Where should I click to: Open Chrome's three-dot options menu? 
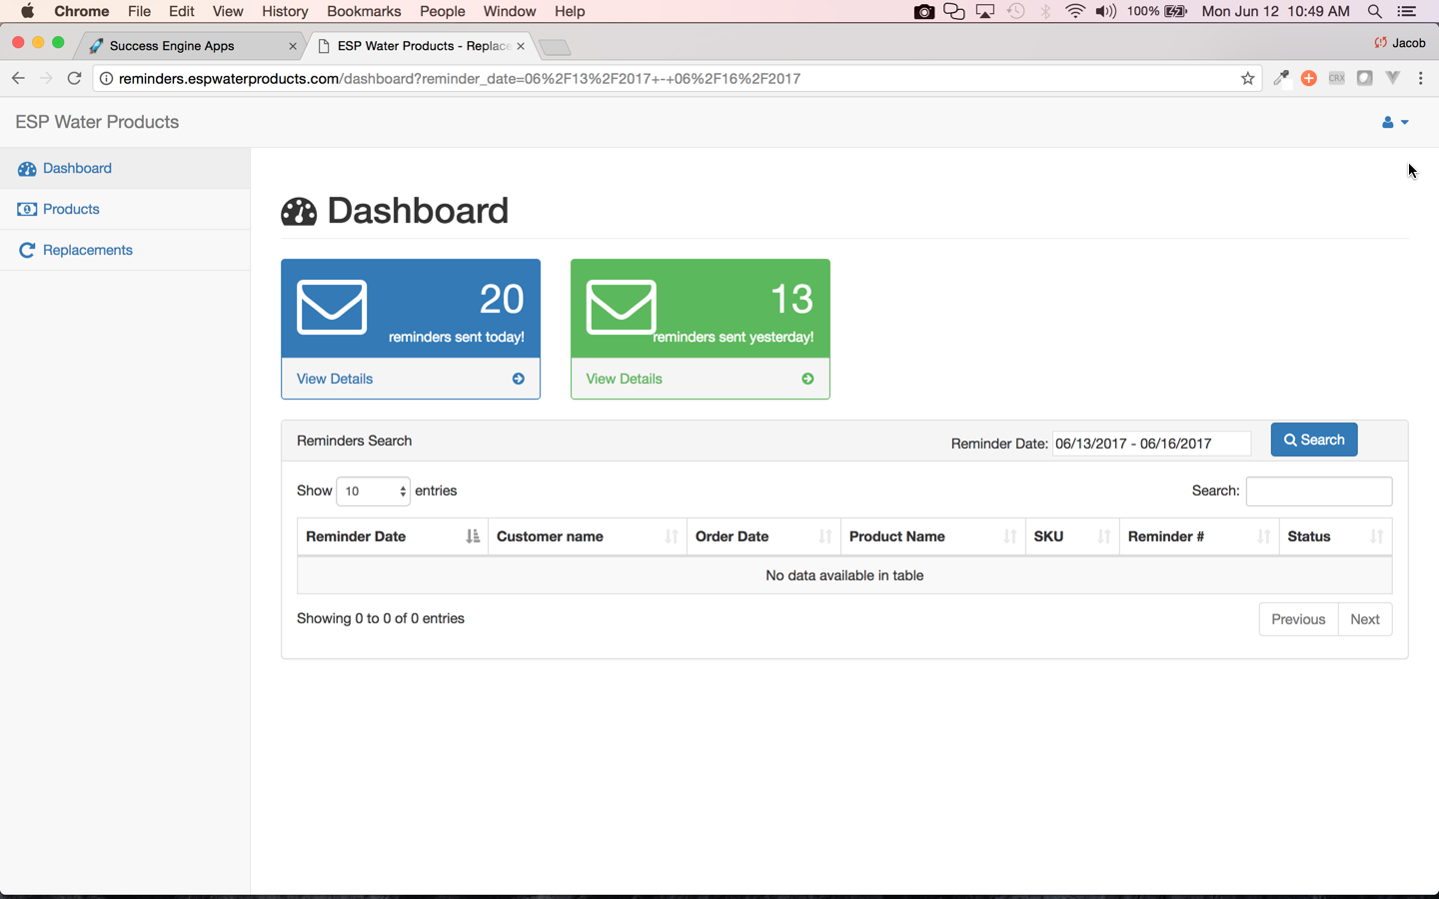1420,79
